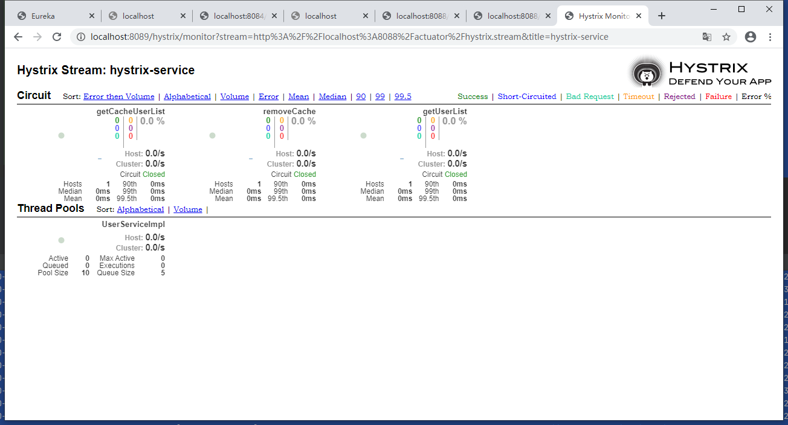Click getCacheUserList traffic circle indicator

pyautogui.click(x=61, y=136)
